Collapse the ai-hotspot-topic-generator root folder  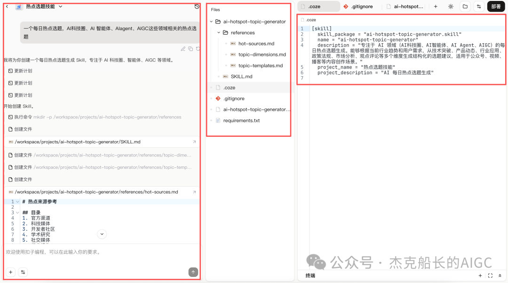coord(211,22)
